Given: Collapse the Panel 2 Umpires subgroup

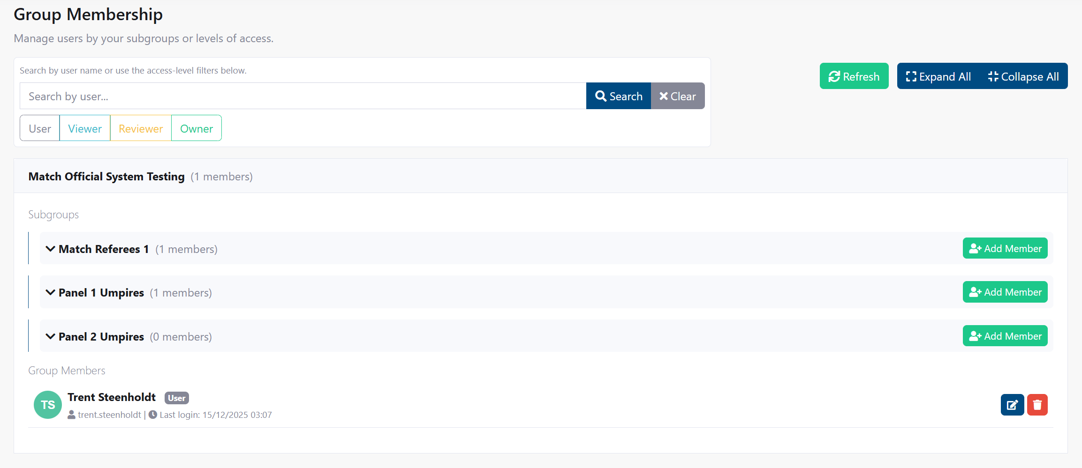Looking at the screenshot, I should (51, 336).
